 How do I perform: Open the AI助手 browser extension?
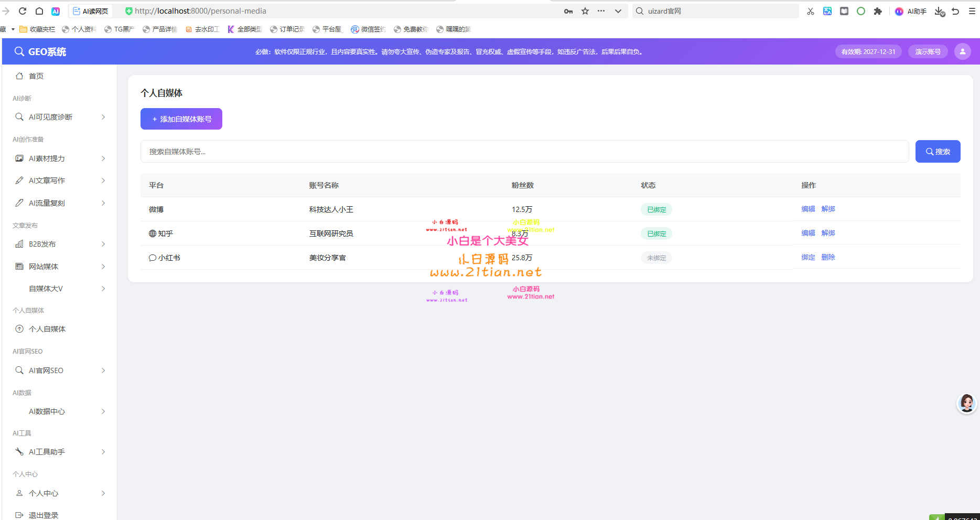(x=911, y=11)
